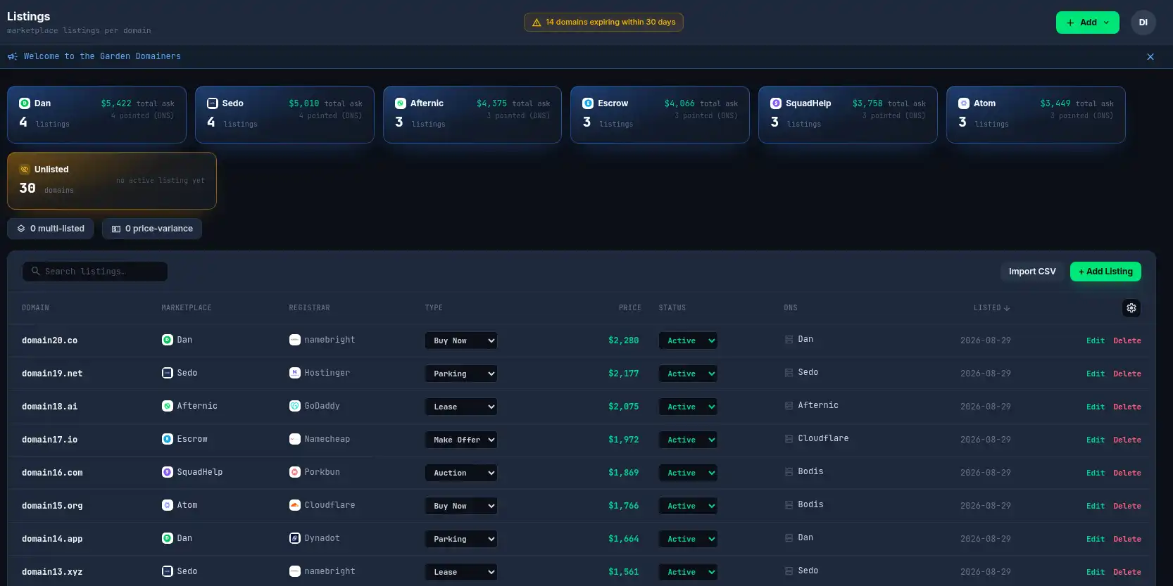Screen dimensions: 1173x586
Task: Delete the domain19.net listing
Action: [x=1127, y=374]
